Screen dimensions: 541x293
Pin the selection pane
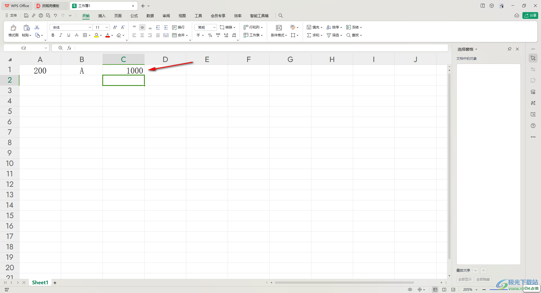pos(509,49)
